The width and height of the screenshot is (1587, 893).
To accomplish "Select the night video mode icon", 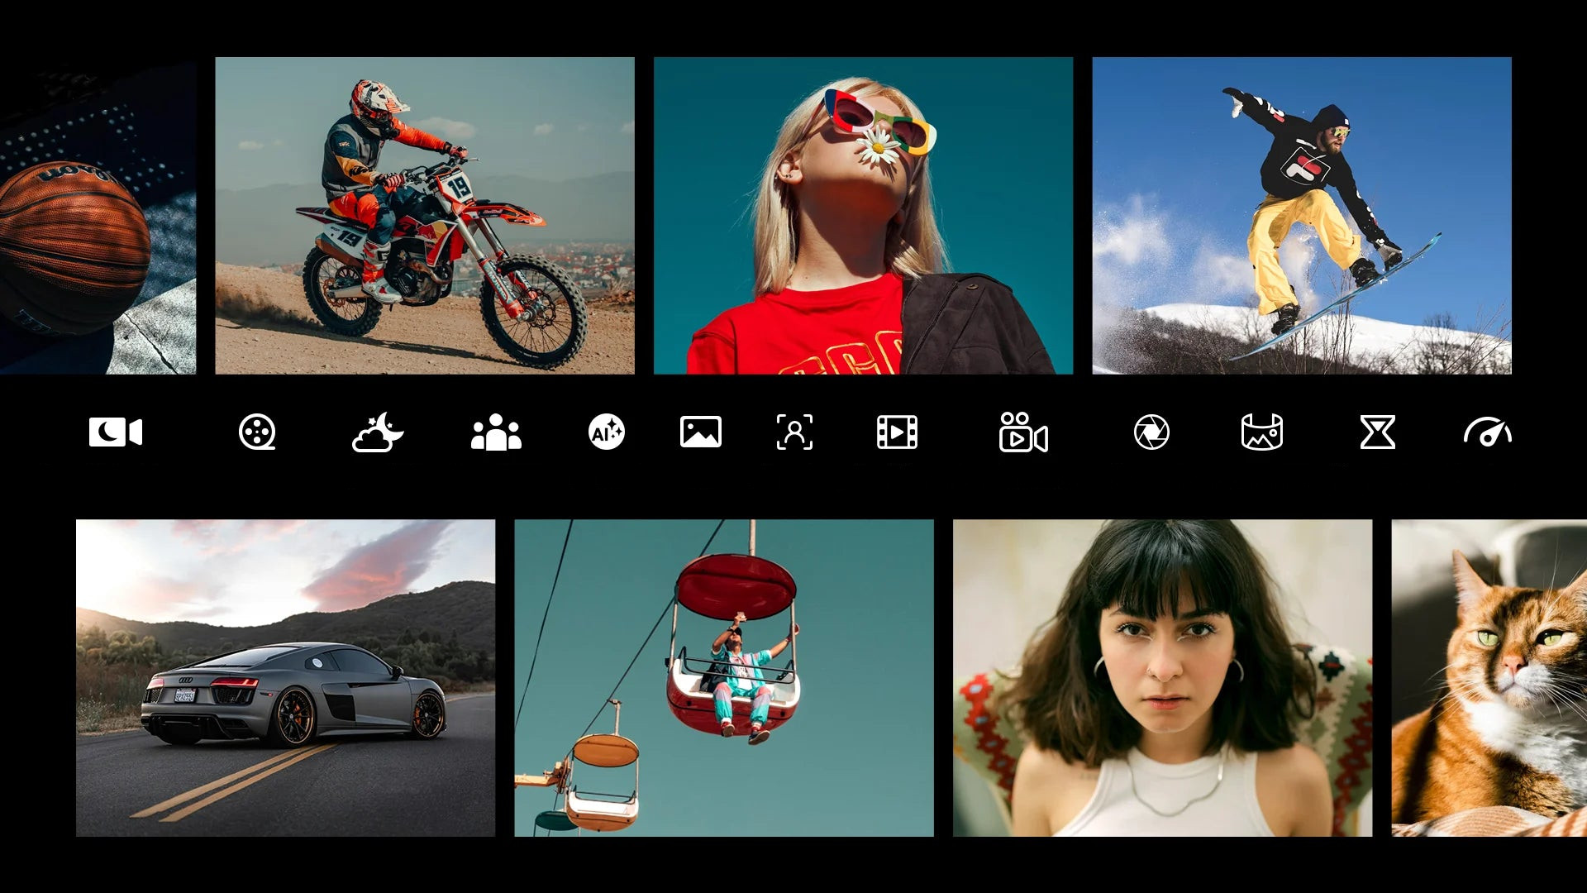I will pos(116,432).
